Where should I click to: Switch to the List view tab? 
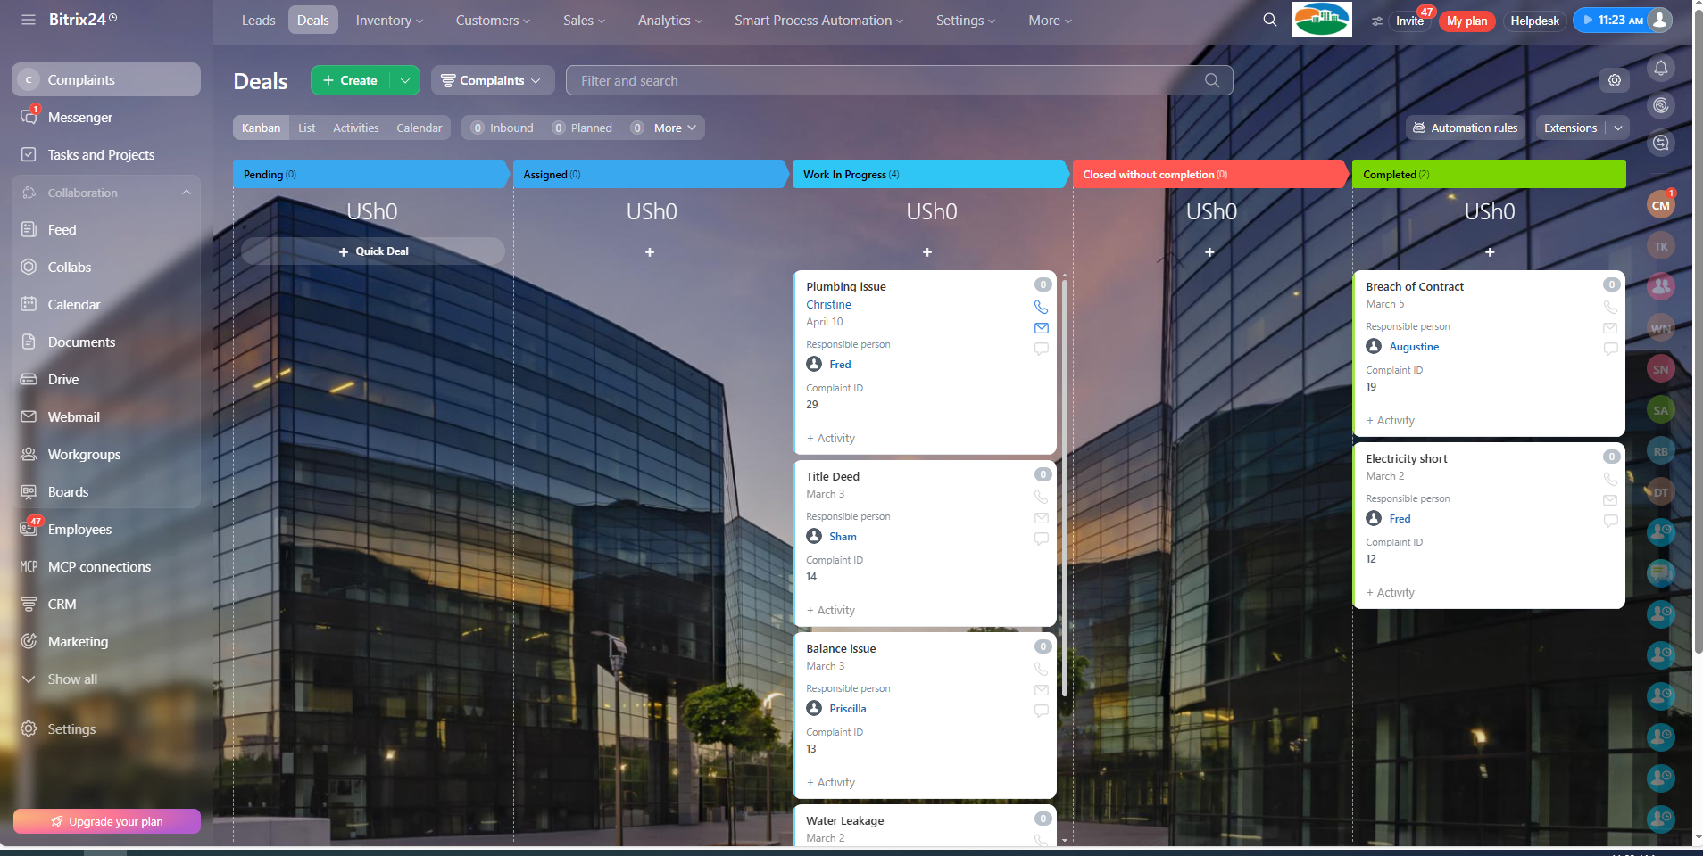306,128
